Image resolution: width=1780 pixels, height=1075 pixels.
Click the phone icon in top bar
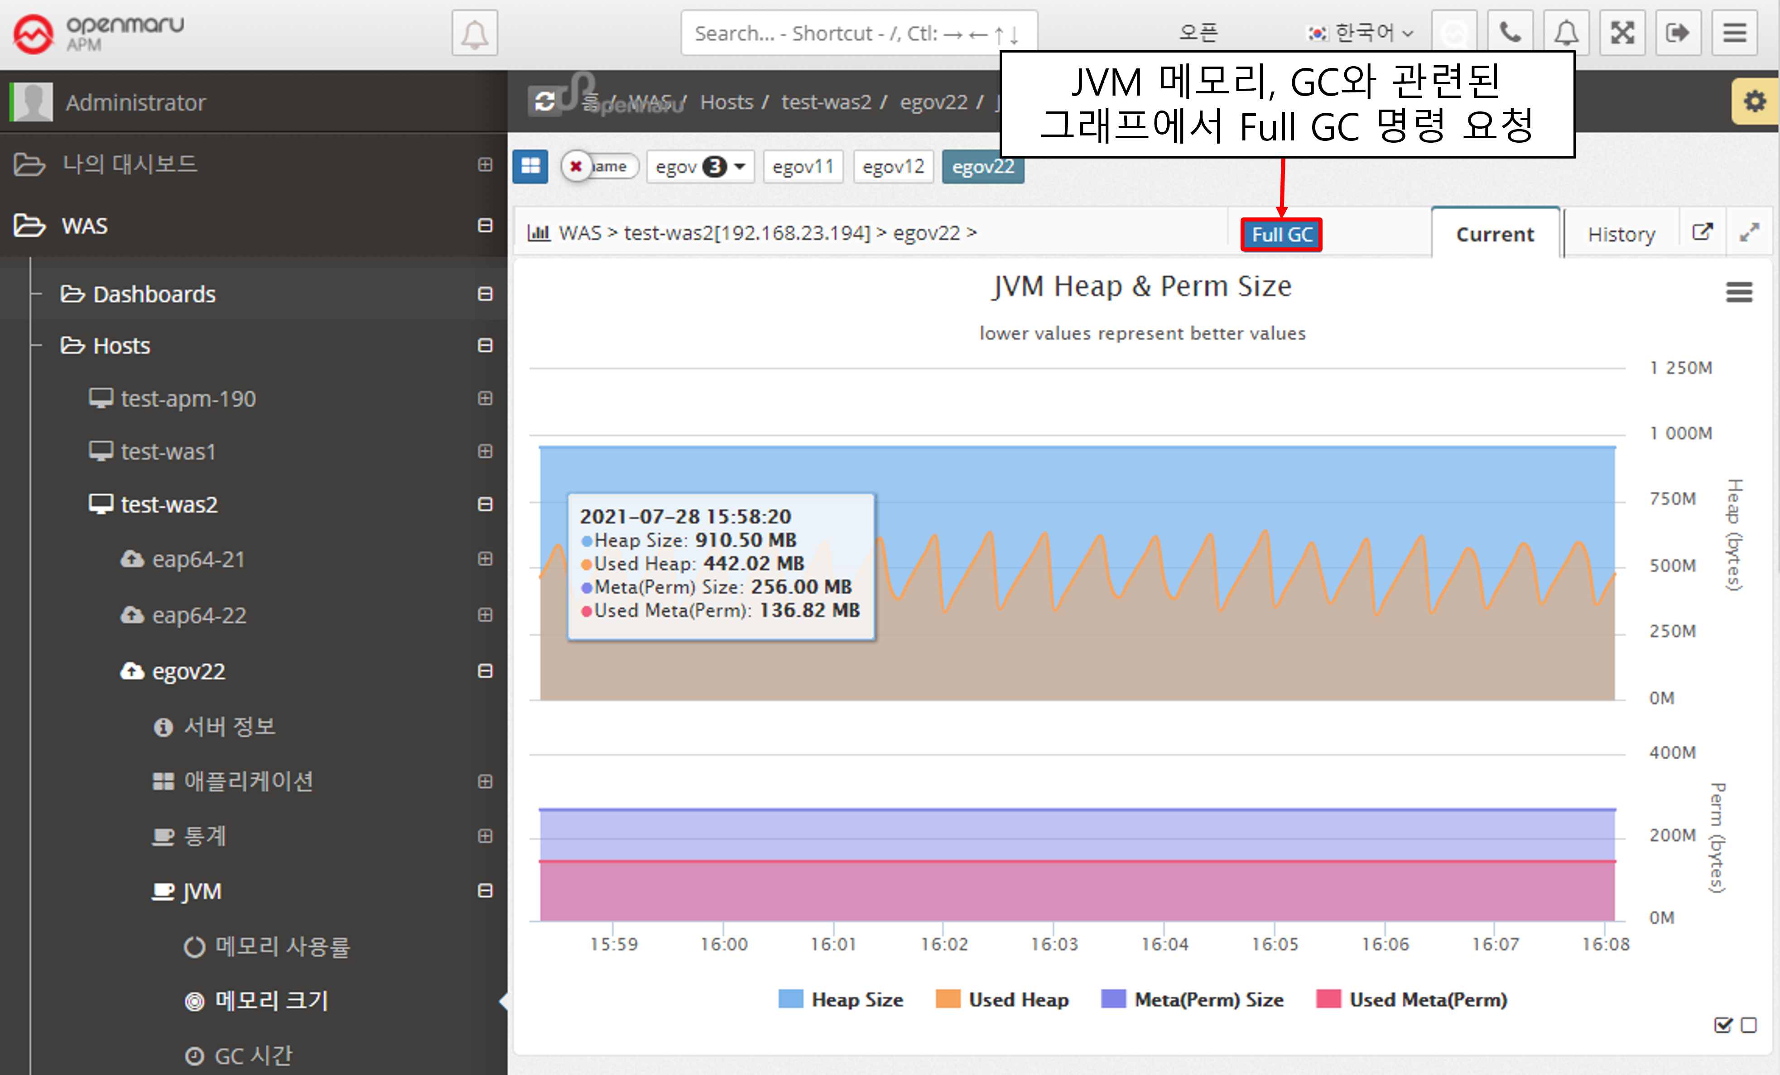point(1510,33)
